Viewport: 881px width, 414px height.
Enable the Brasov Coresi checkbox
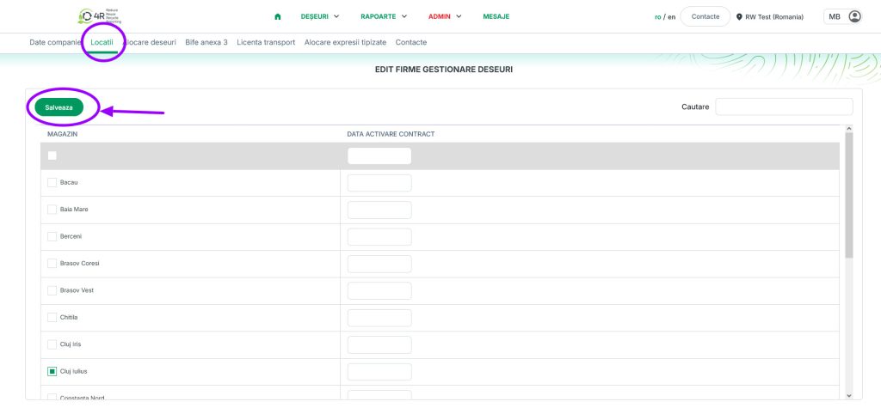pos(52,263)
